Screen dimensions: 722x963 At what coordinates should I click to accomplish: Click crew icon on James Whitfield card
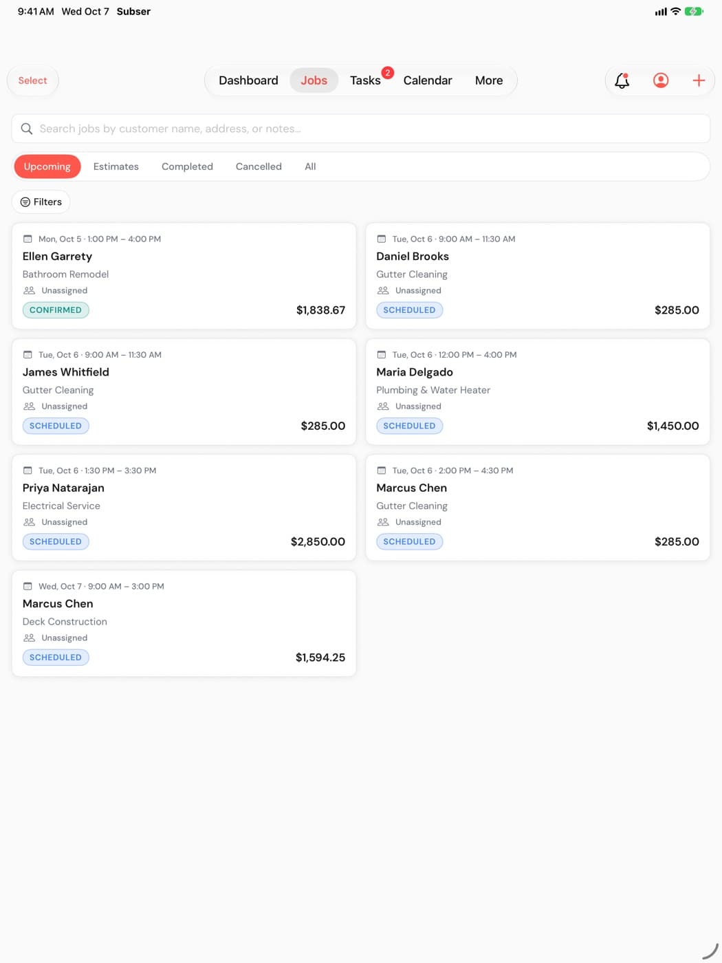click(29, 407)
